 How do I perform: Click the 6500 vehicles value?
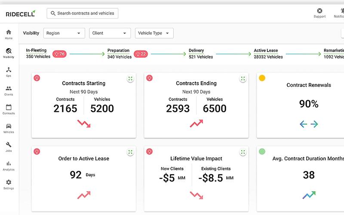tap(215, 108)
